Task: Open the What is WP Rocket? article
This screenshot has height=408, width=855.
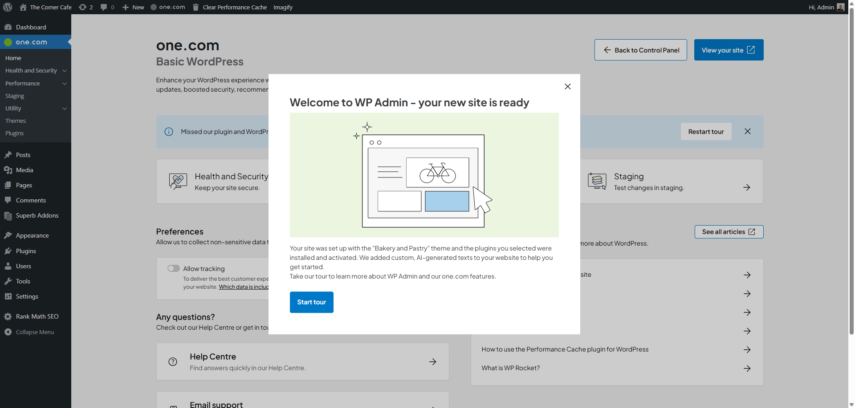Action: coord(511,368)
